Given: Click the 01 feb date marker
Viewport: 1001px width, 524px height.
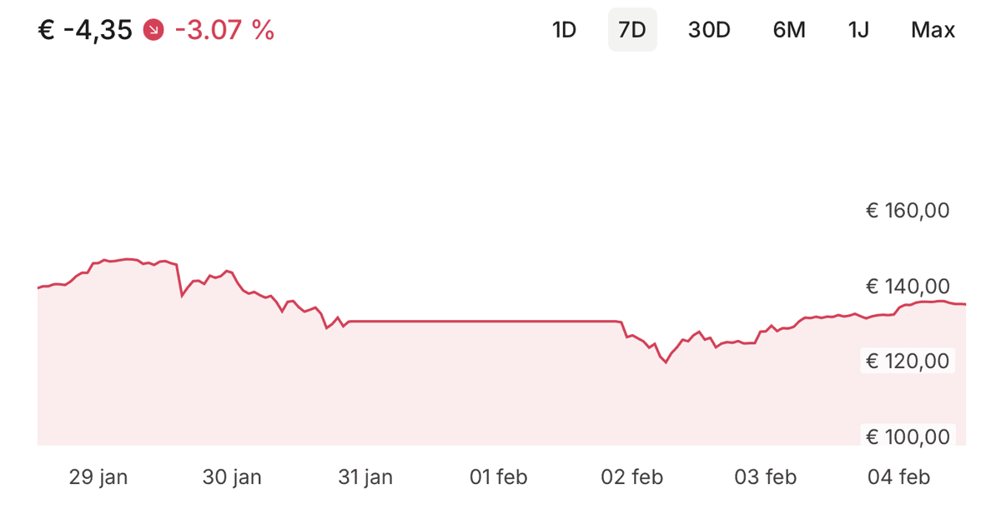Looking at the screenshot, I should point(498,477).
